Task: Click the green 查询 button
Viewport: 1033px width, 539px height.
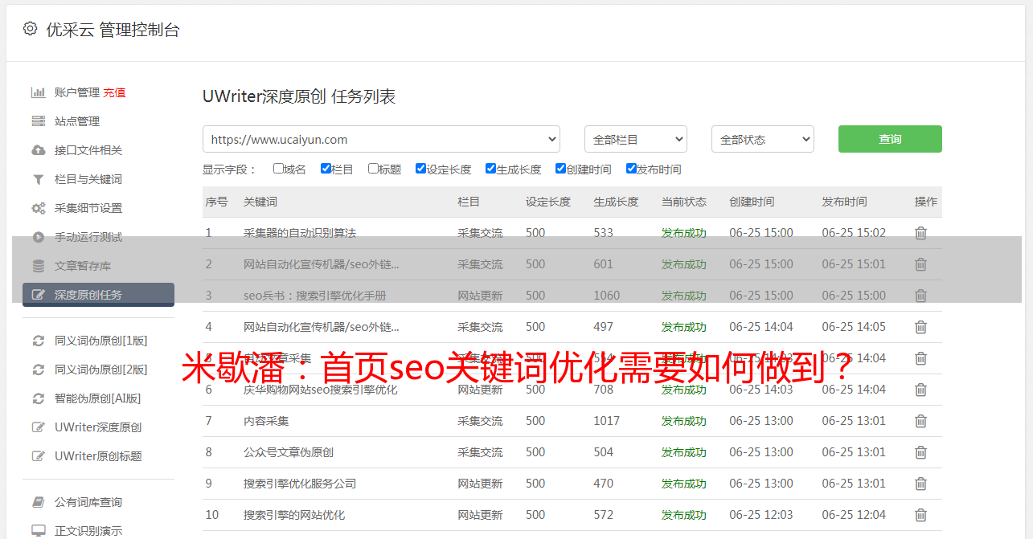Action: [x=890, y=139]
